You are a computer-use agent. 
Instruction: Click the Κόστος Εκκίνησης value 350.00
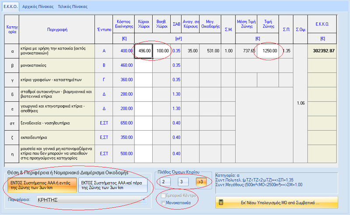pos(126,138)
